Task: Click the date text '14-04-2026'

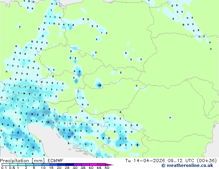Action: [x=149, y=161]
